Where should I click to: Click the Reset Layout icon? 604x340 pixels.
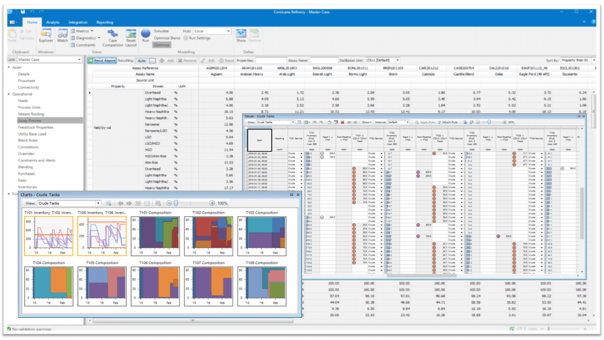[131, 36]
